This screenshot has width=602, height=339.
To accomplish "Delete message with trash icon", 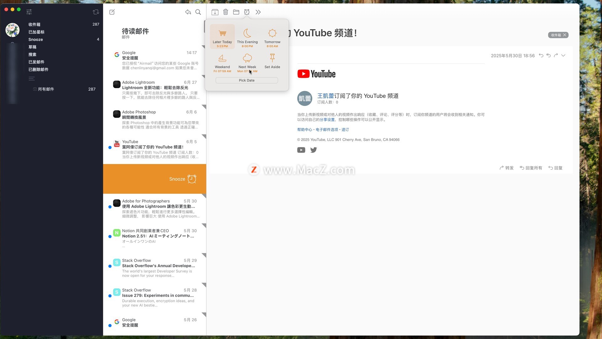I will (x=225, y=12).
